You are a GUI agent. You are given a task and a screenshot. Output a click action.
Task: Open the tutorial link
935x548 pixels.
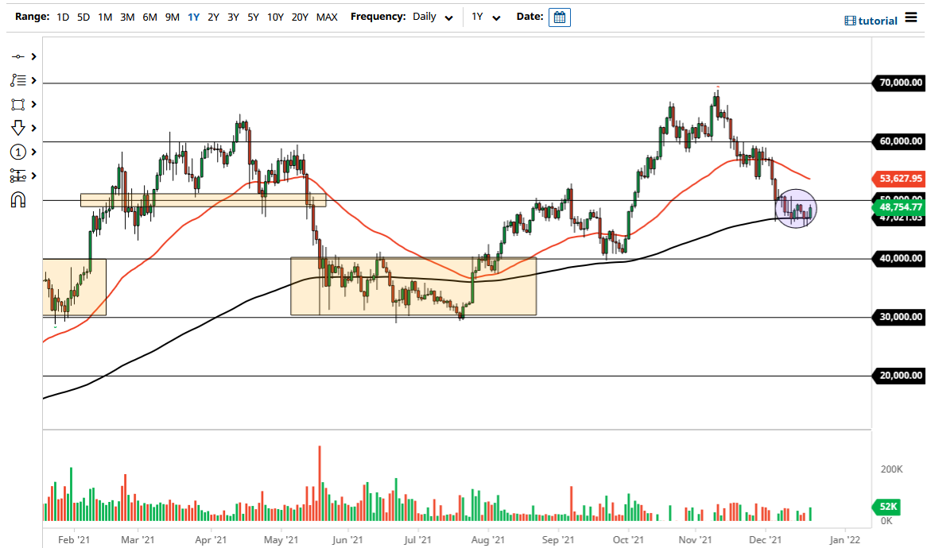[879, 20]
